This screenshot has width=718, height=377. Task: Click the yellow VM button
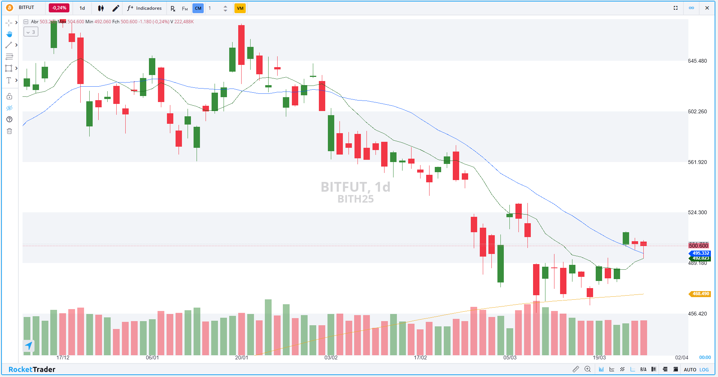(x=240, y=8)
